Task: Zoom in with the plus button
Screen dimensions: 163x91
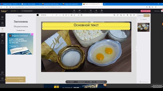Action: 94,82
